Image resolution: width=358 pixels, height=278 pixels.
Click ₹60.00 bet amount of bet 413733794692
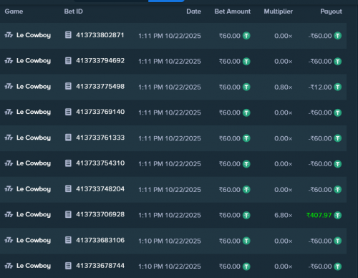tap(230, 62)
